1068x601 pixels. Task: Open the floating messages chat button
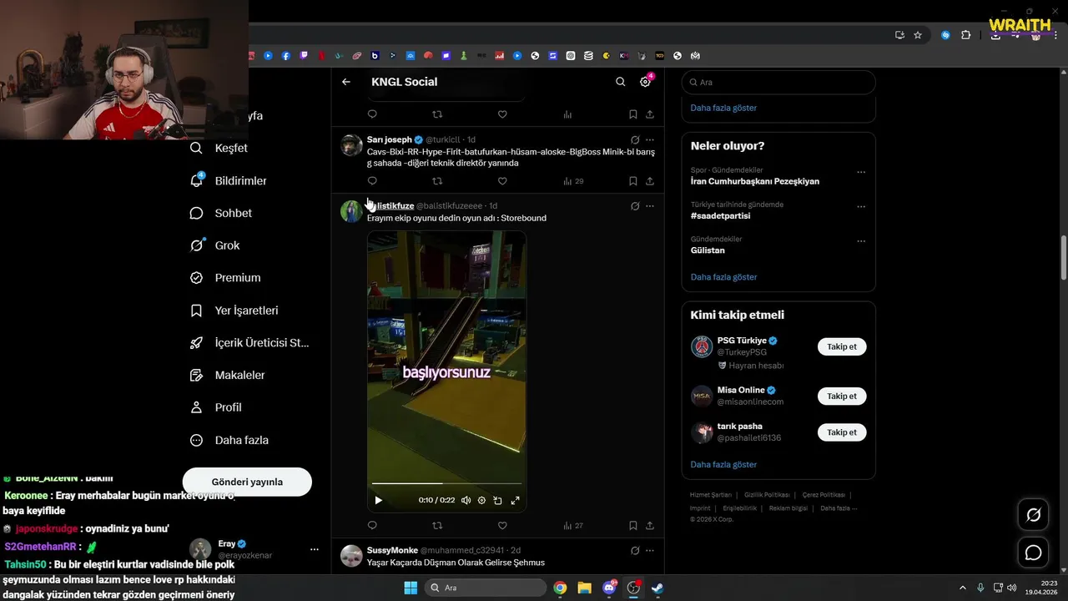(1033, 553)
